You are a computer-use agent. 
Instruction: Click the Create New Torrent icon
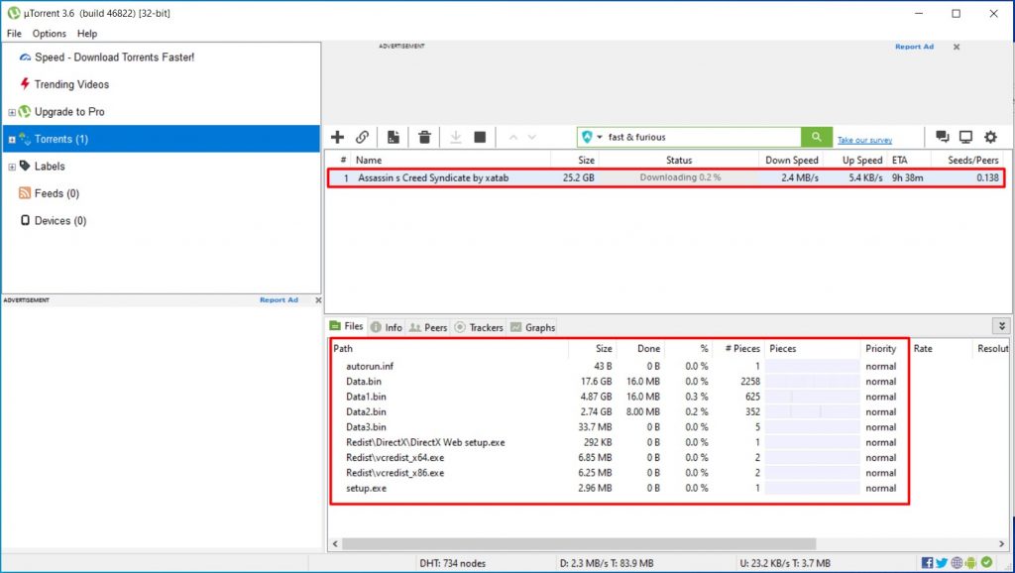pyautogui.click(x=393, y=137)
